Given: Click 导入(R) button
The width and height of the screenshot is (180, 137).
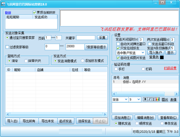Looking at the screenshot, I should coord(12,121).
